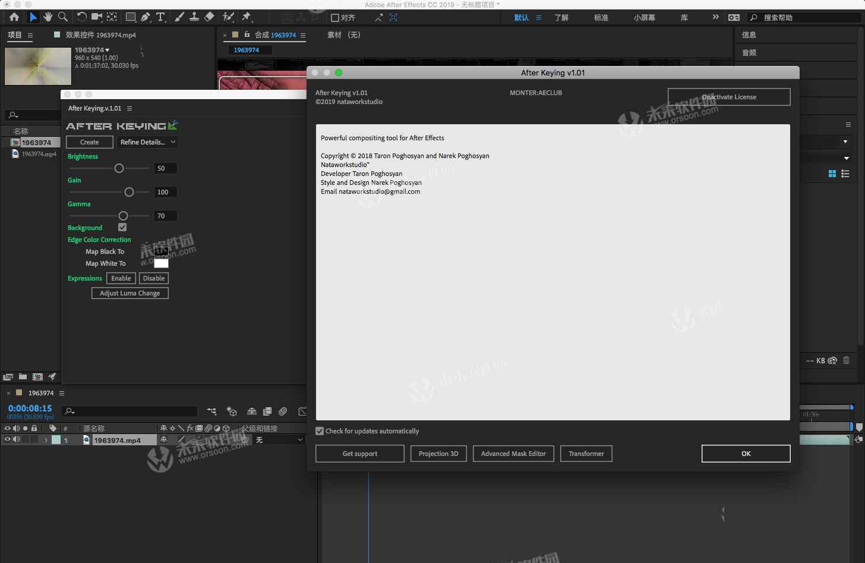Select the Unified Camera tool
865x563 pixels.
pyautogui.click(x=97, y=17)
